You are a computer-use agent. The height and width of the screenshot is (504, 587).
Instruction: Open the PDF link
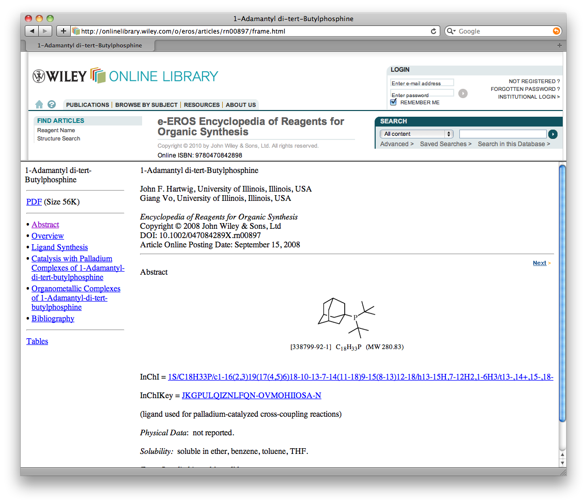point(34,202)
